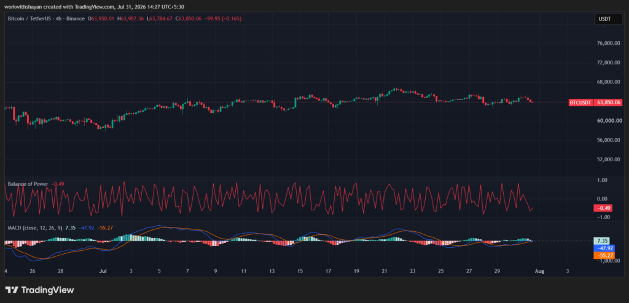Open the USDT currency selector
Screen dimensions: 629x303
pyautogui.click(x=608, y=18)
